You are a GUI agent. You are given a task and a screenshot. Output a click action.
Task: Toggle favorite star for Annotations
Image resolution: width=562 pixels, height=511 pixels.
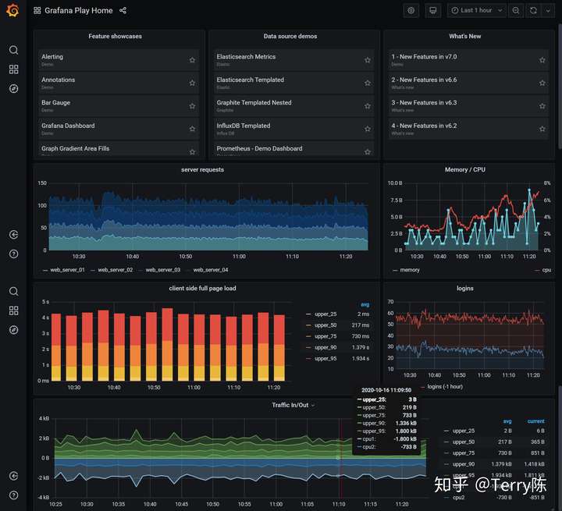[193, 83]
